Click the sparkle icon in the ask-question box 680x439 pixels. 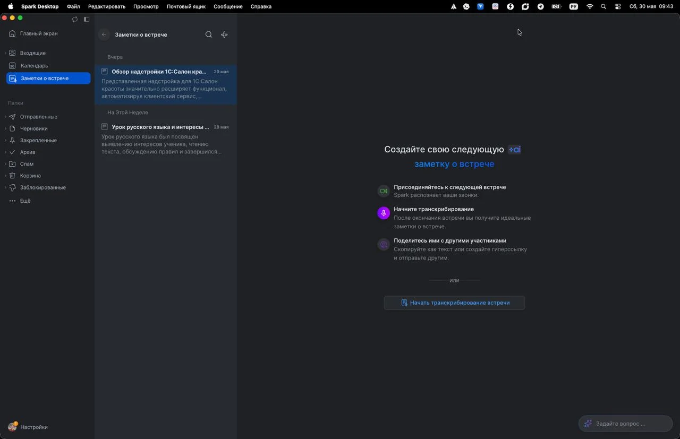pos(588,424)
